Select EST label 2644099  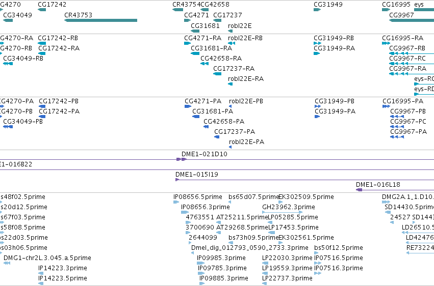(203, 238)
